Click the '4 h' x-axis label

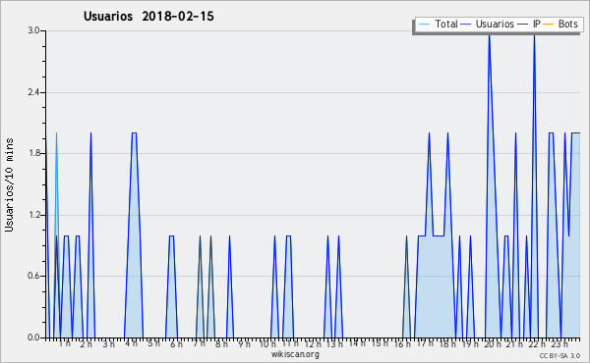point(132,343)
